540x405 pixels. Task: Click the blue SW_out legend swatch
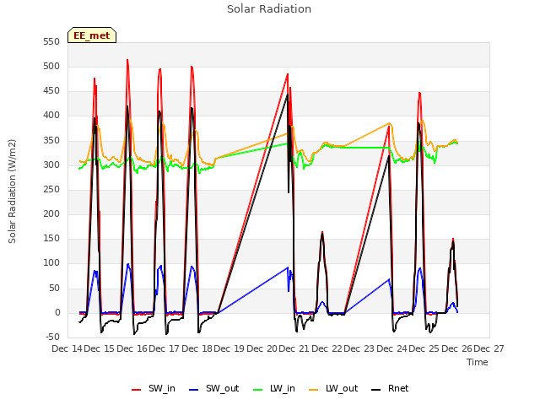pyautogui.click(x=194, y=390)
